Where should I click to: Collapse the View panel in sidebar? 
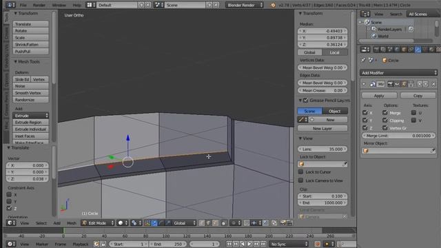tap(300, 138)
